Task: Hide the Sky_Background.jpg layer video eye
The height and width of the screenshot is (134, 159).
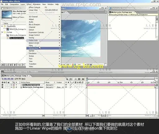Action: pyautogui.click(x=2, y=85)
